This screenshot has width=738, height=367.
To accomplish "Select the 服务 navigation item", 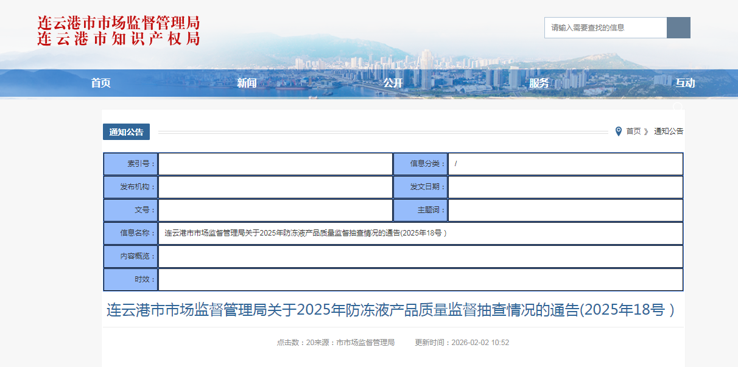I will [x=539, y=83].
